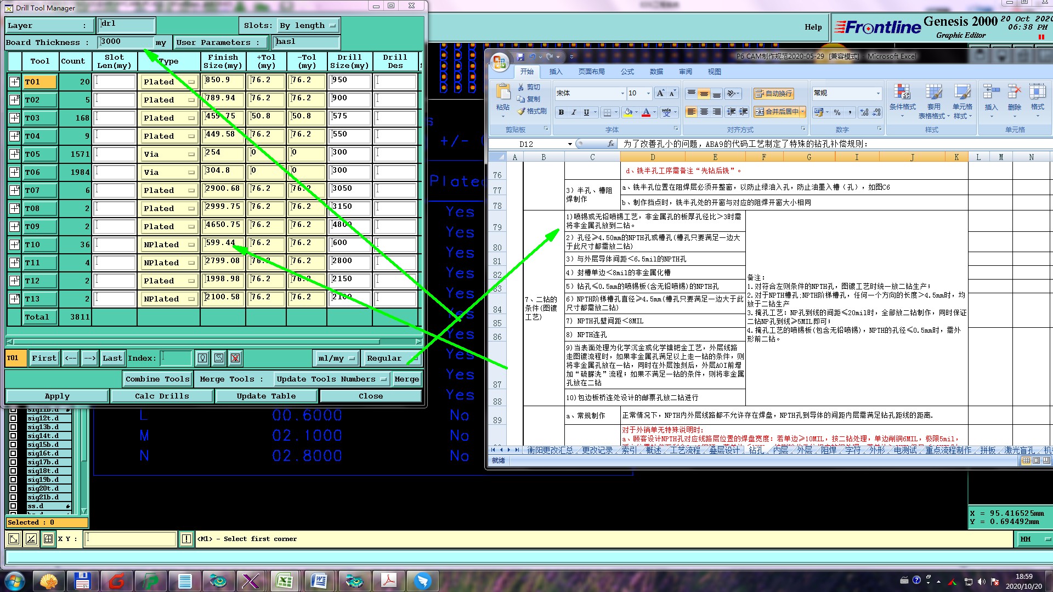Click the Merge button
Viewport: 1053px width, 592px height.
406,379
